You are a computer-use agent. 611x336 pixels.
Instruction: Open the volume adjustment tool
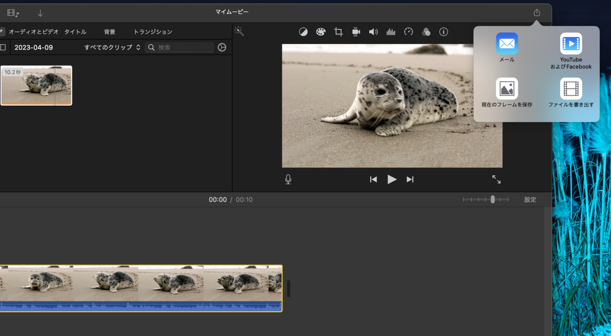(373, 32)
